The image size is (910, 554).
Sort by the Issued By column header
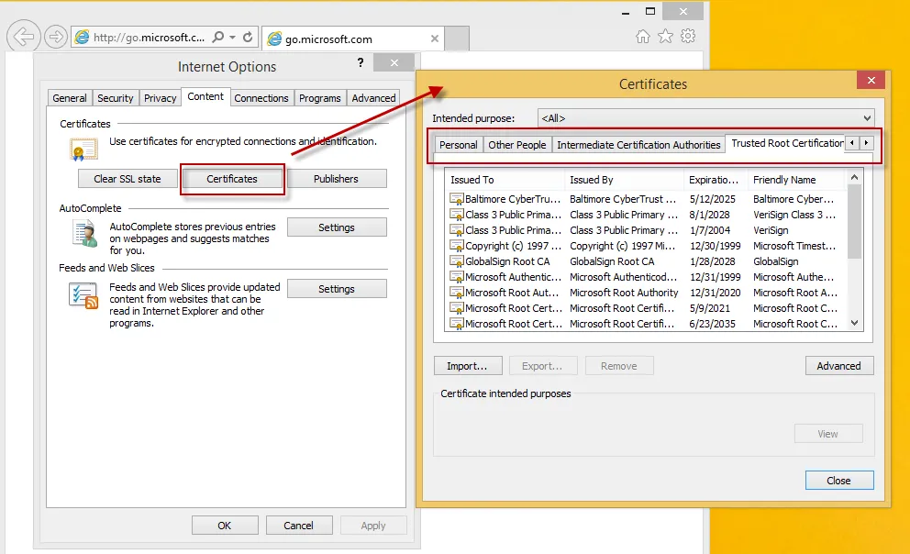[624, 180]
